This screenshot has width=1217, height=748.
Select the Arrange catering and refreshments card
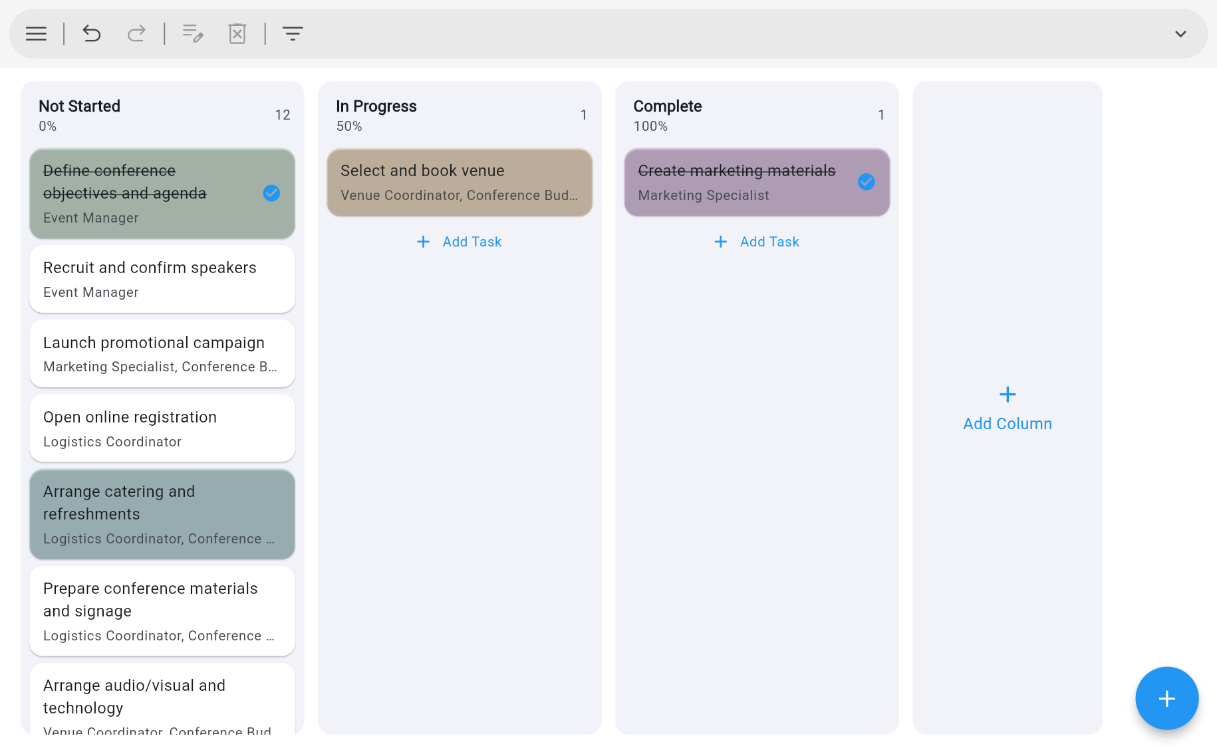pyautogui.click(x=162, y=514)
